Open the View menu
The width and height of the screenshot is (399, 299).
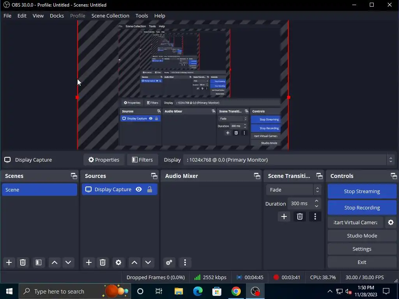[38, 16]
